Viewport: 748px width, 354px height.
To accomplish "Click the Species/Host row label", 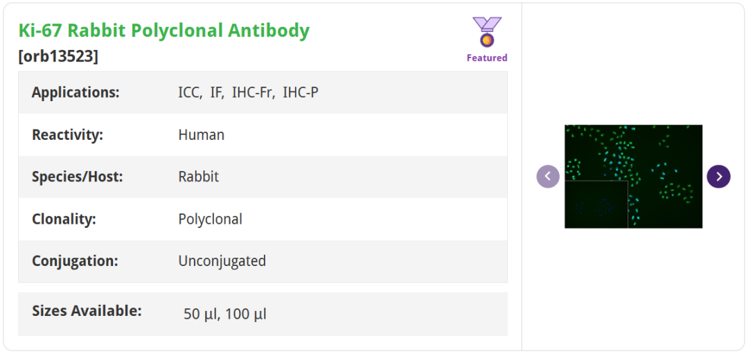I will pos(78,177).
